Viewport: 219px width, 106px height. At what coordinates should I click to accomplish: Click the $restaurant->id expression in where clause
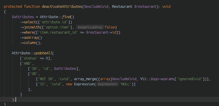coord(101,32)
